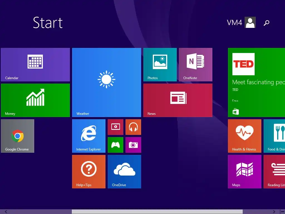Open the small Xbox Games controller tile

[x=116, y=145]
